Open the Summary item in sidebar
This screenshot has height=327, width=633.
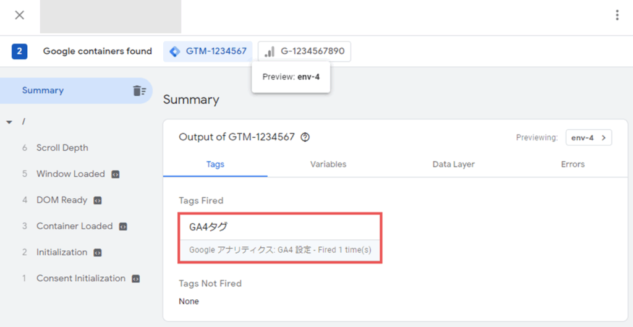click(x=76, y=91)
